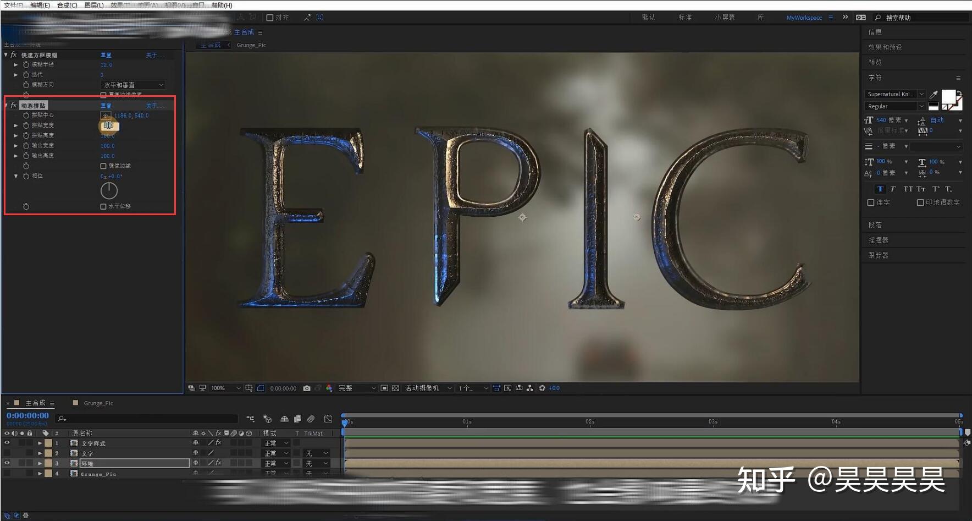
Task: Click the draft 3D icon in timeline
Action: tap(268, 419)
